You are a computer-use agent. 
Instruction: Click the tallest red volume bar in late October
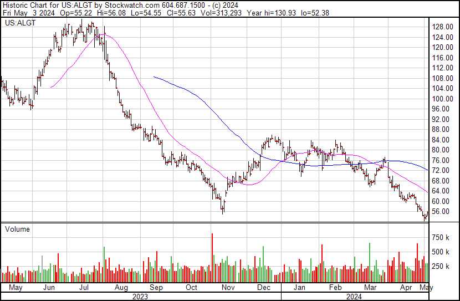tap(212, 258)
